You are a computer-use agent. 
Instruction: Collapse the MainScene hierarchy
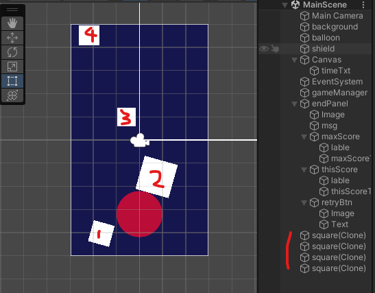tap(285, 5)
